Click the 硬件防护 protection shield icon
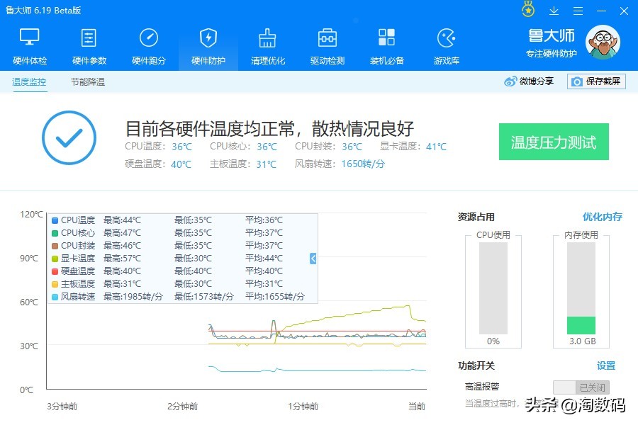This screenshot has width=638, height=425. click(x=207, y=44)
